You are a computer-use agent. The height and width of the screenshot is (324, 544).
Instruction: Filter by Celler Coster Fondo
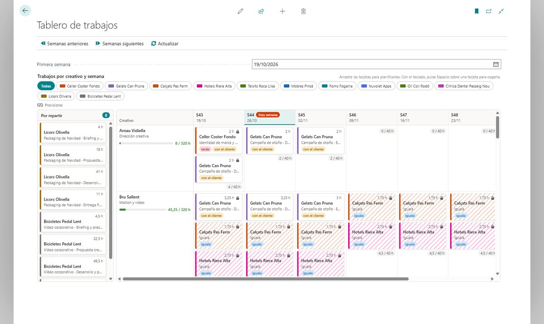(x=80, y=86)
